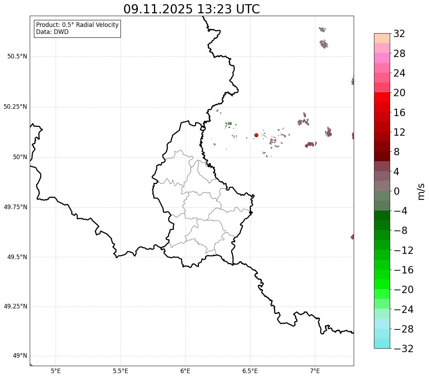Click the green radar echo cluster west of the red dot
This screenshot has height=378, width=429.
pos(229,124)
